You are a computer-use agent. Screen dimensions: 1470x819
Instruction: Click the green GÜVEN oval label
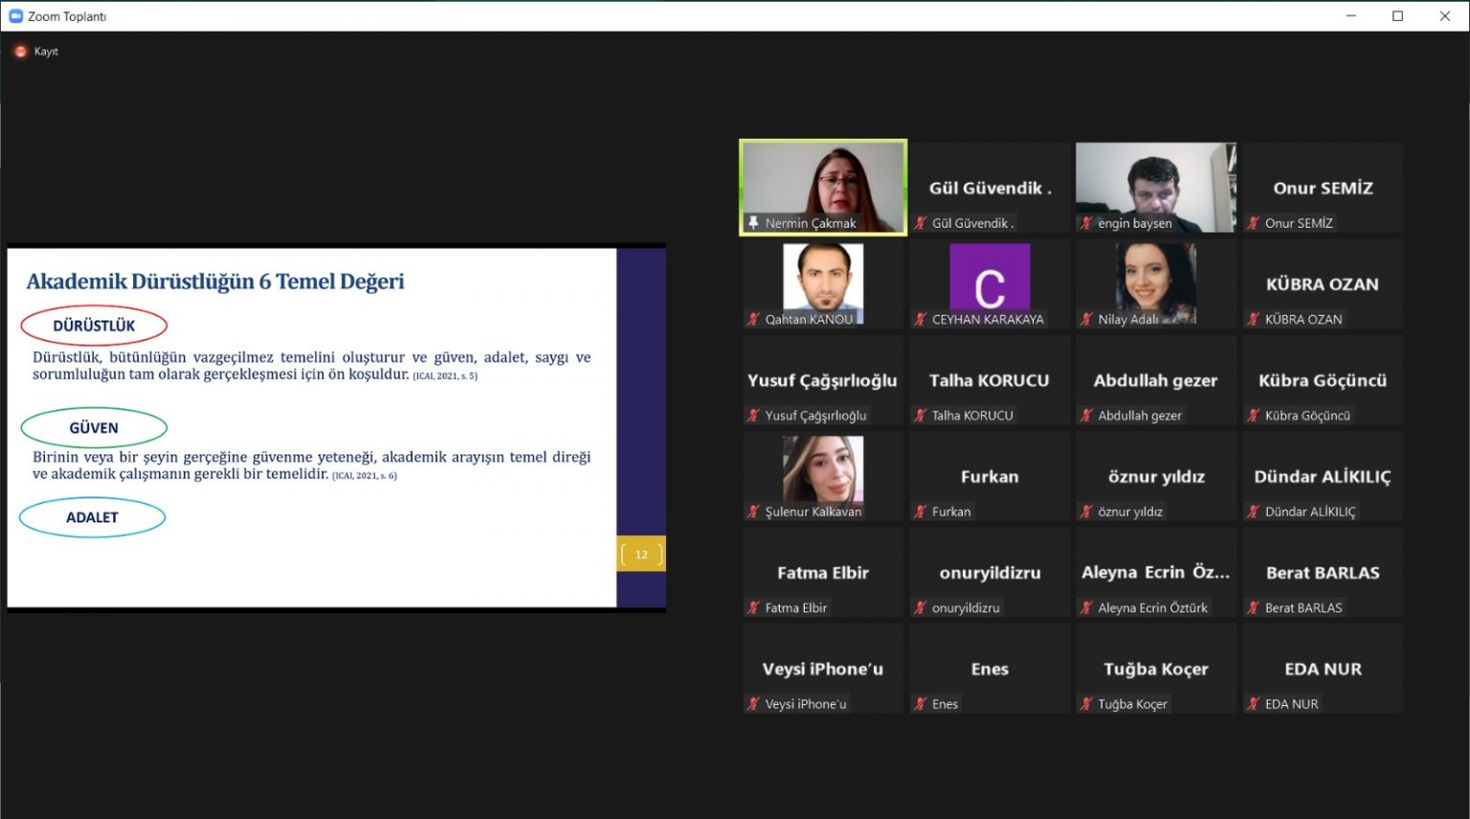coord(94,428)
